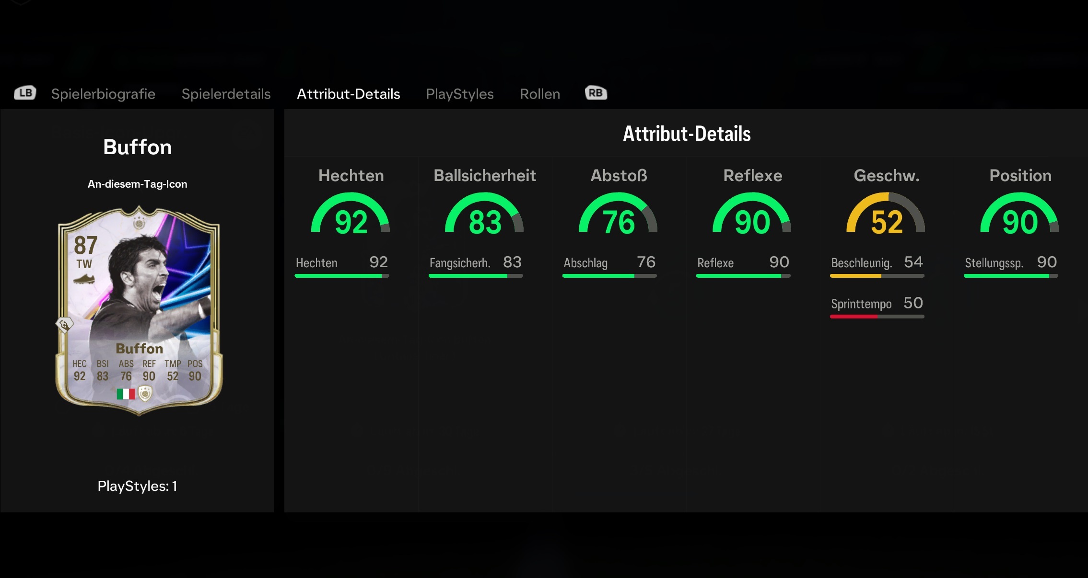The width and height of the screenshot is (1088, 578).
Task: Click the 'Attribut-Details' panel heading
Action: [x=687, y=134]
